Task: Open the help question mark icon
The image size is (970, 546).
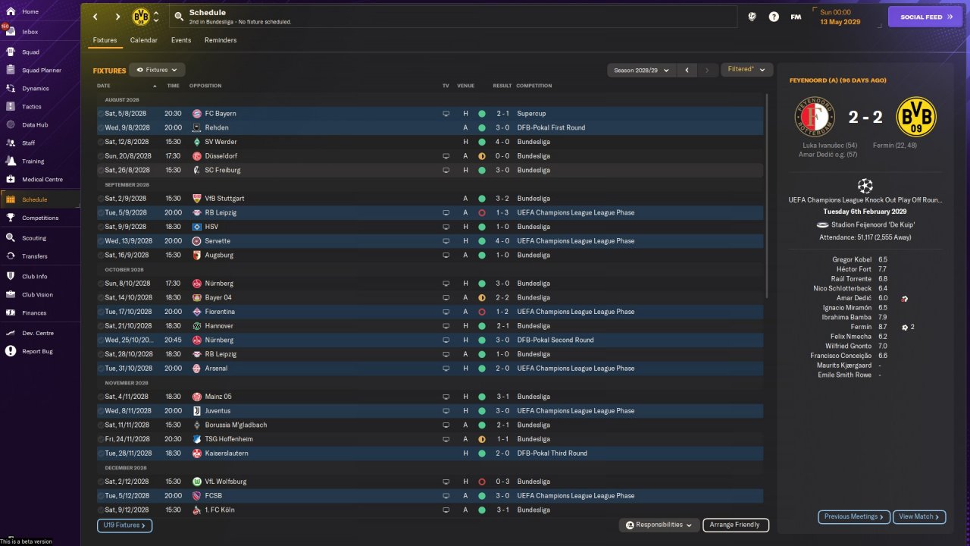Action: [x=774, y=17]
